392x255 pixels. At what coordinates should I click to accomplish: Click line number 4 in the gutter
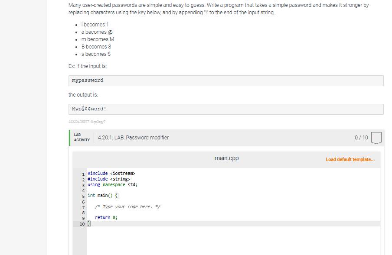click(x=83, y=190)
